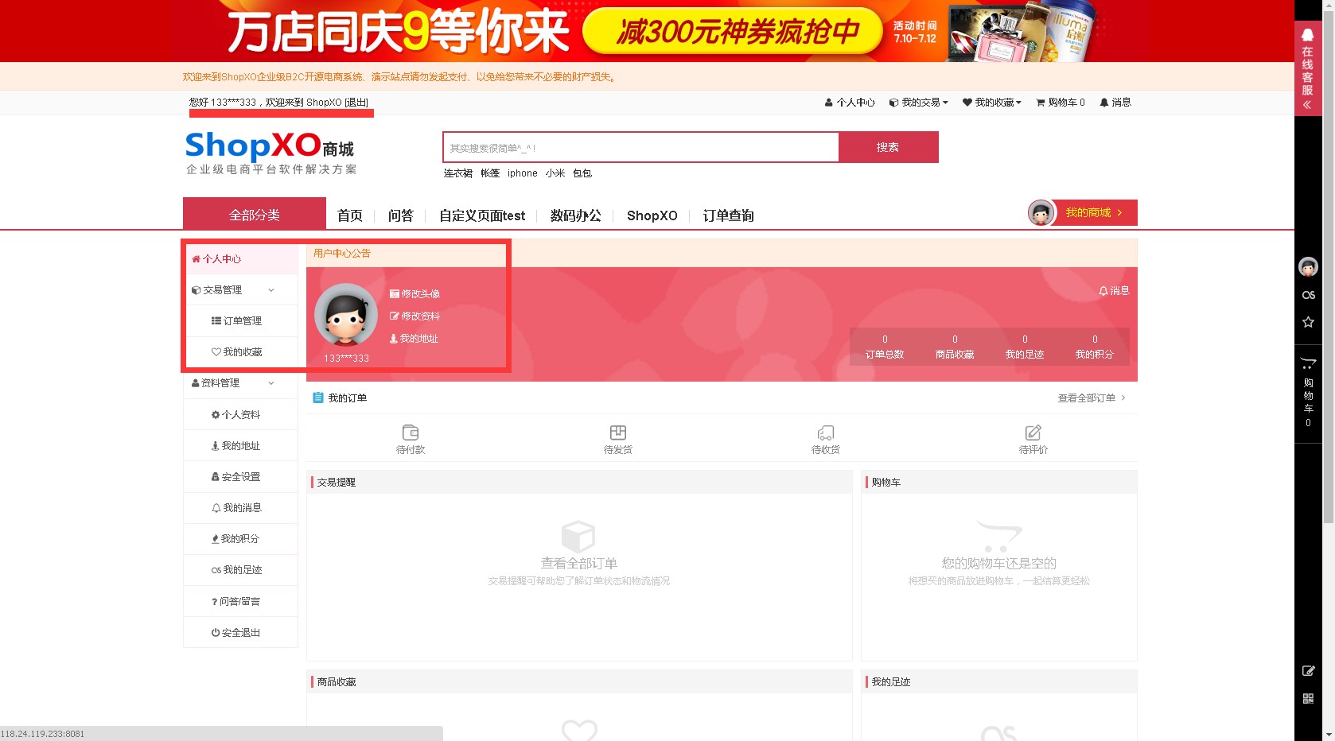The image size is (1335, 741).
Task: Open 订单管理 in left sidebar
Action: [x=240, y=321]
